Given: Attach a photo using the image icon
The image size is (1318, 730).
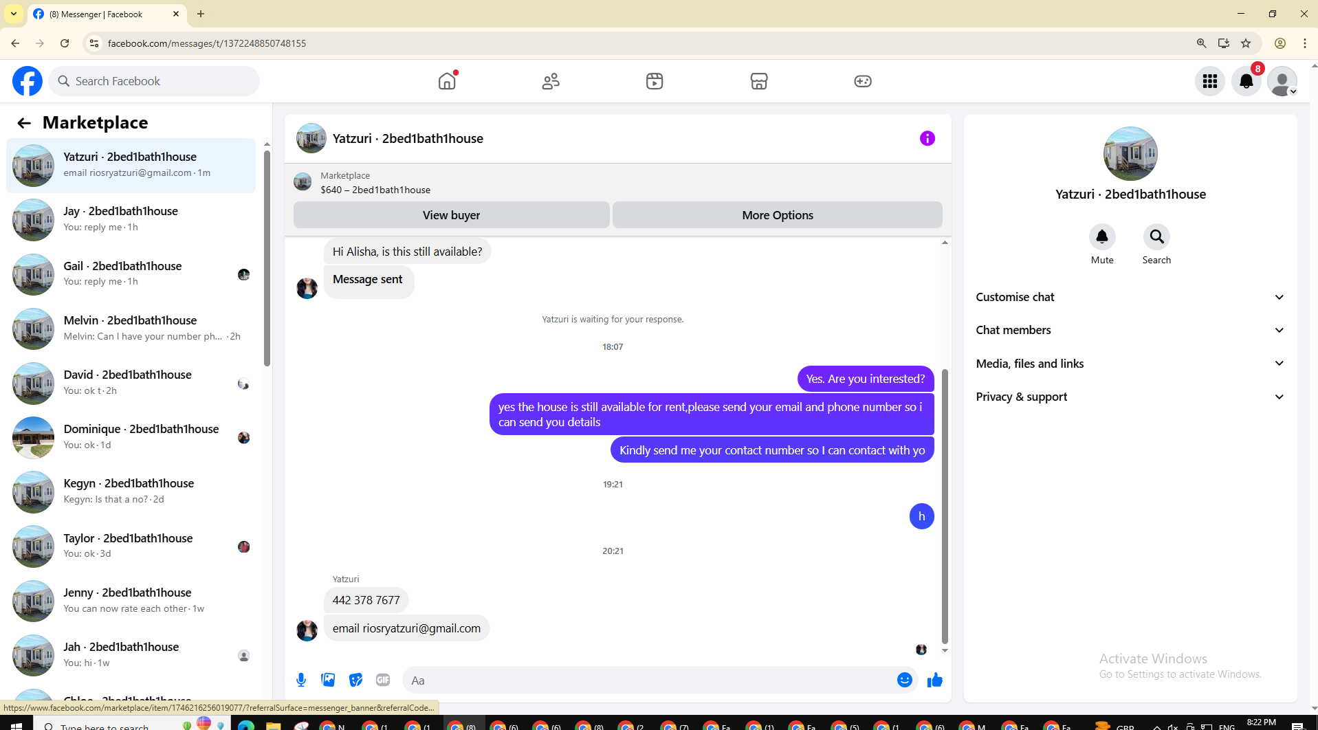Looking at the screenshot, I should [x=329, y=680].
